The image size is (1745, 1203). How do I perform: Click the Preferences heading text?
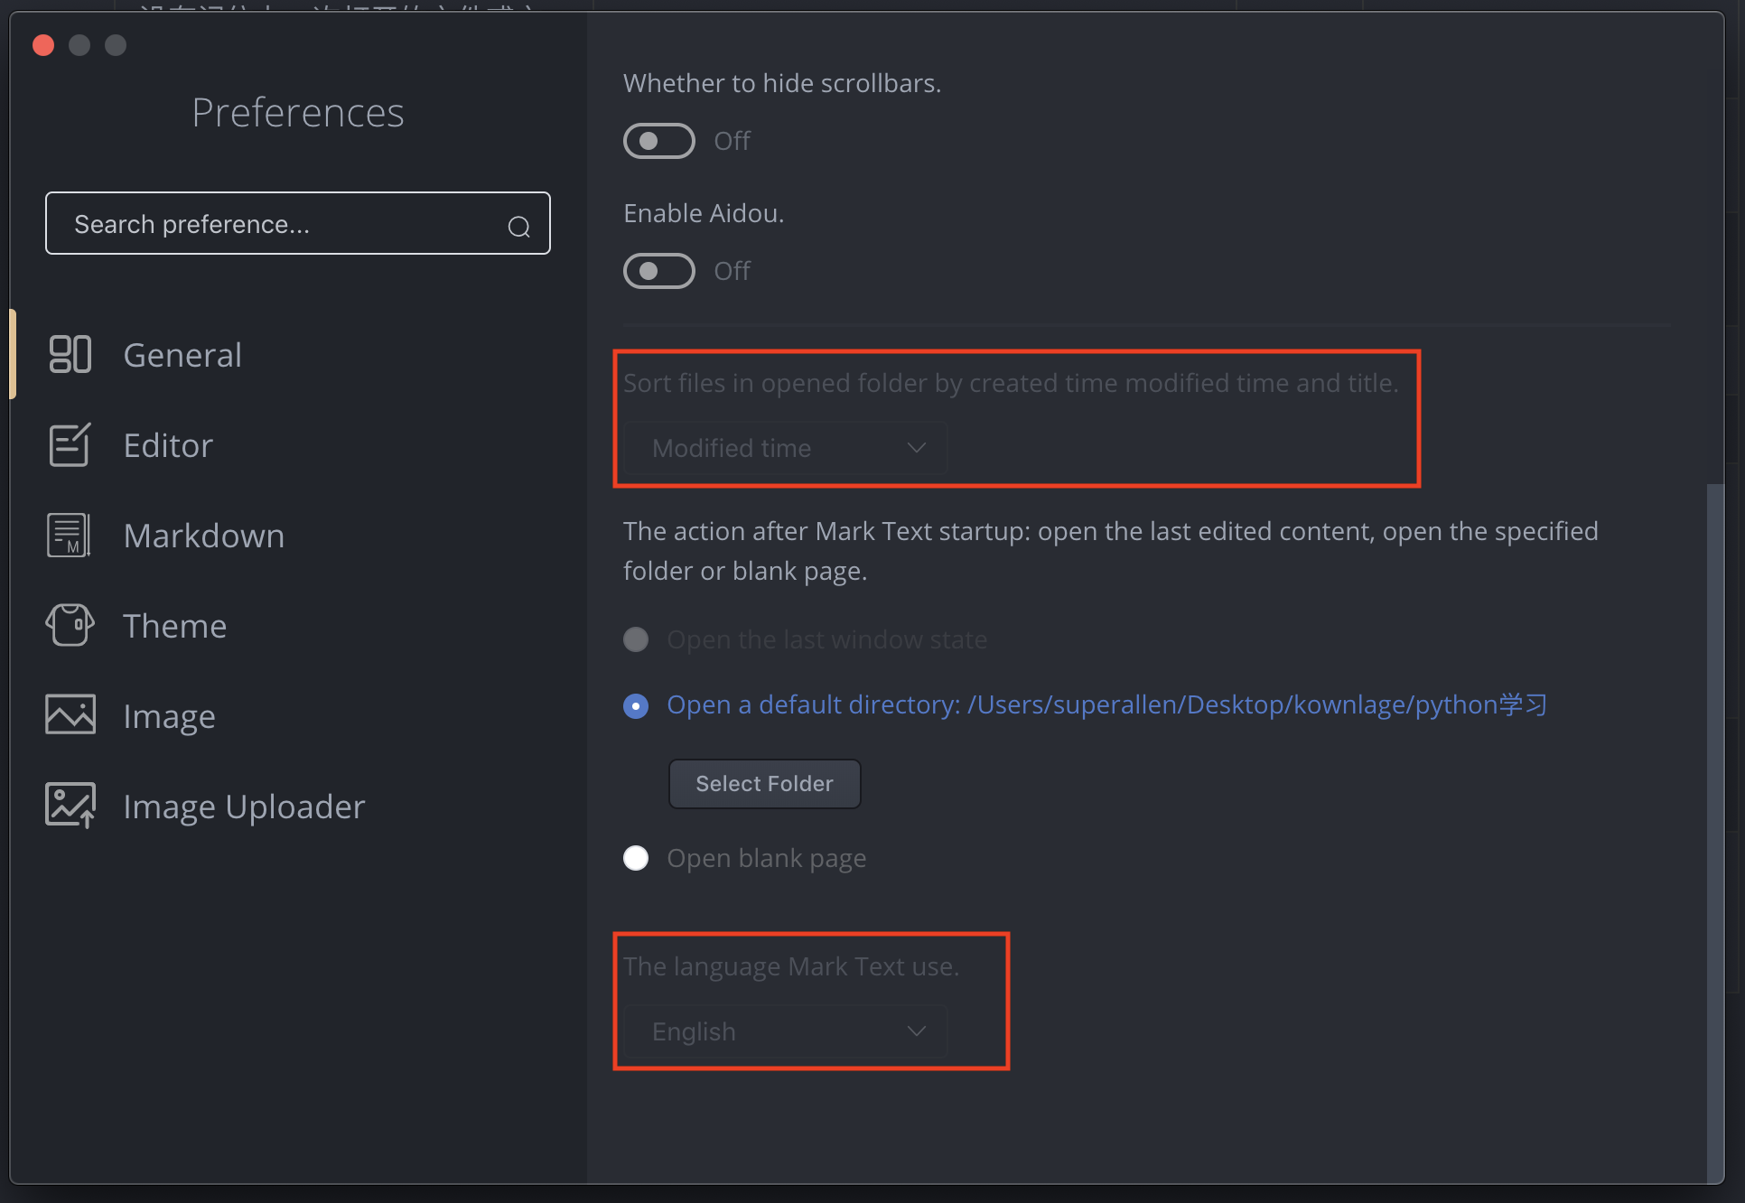(298, 113)
